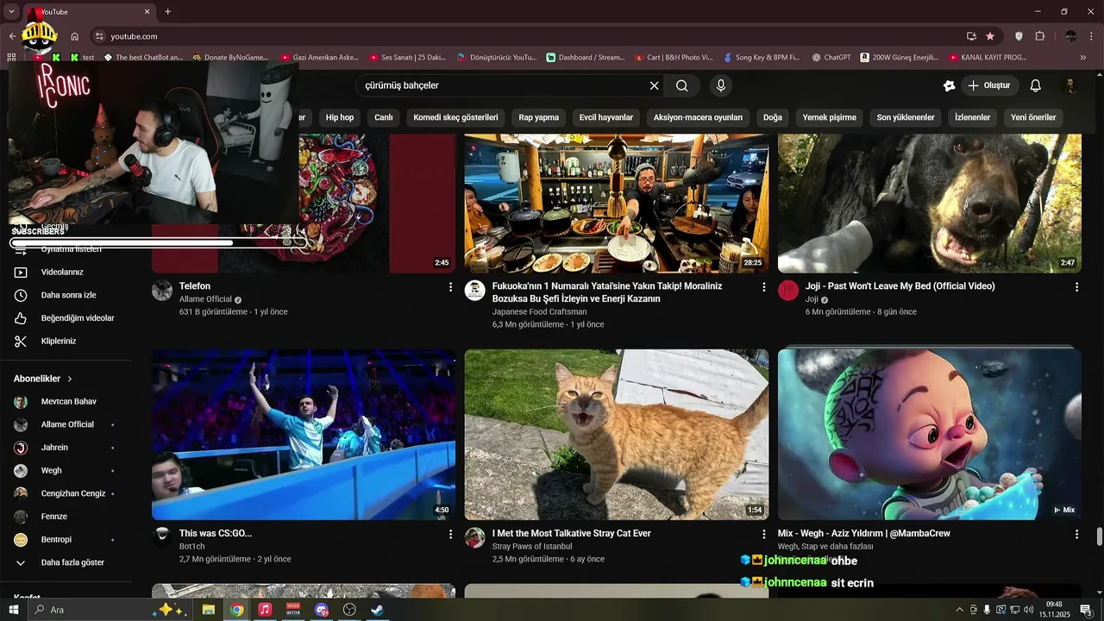Open YouTube notifications bell
1104x621 pixels.
[x=1036, y=85]
